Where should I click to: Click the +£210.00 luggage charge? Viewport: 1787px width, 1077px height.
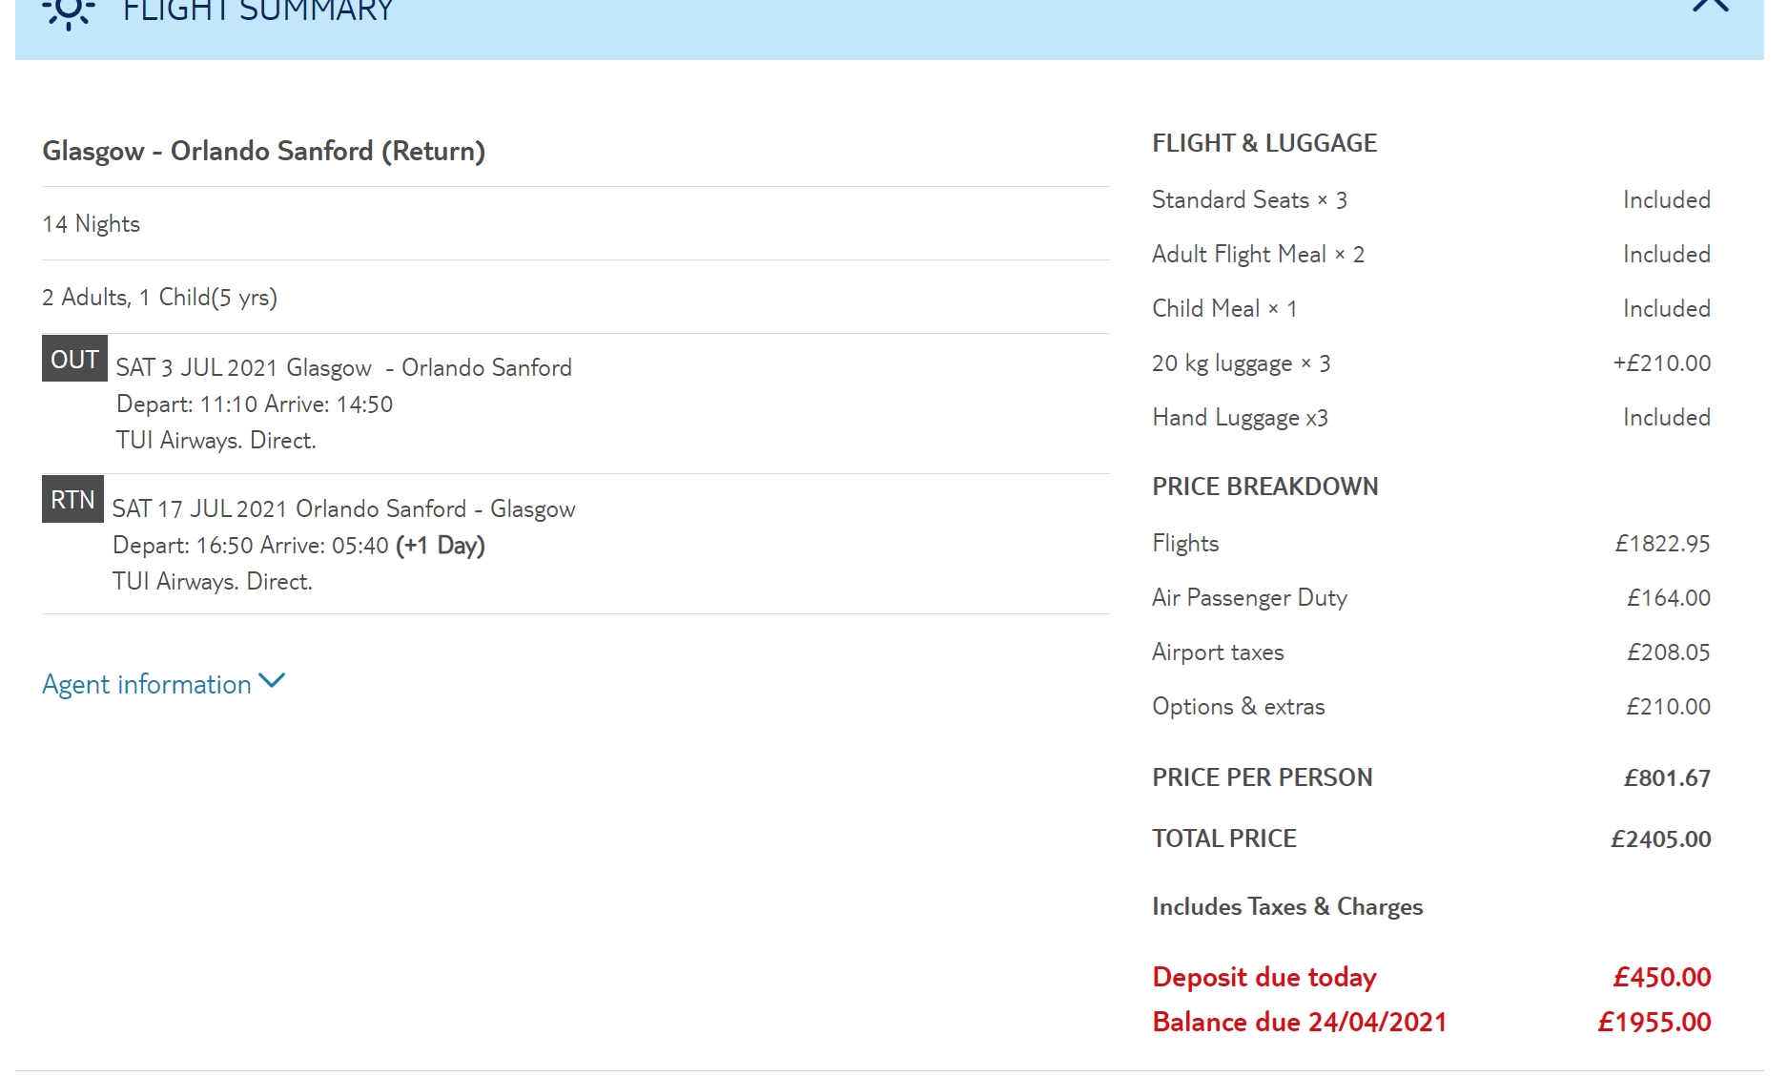coord(1661,363)
